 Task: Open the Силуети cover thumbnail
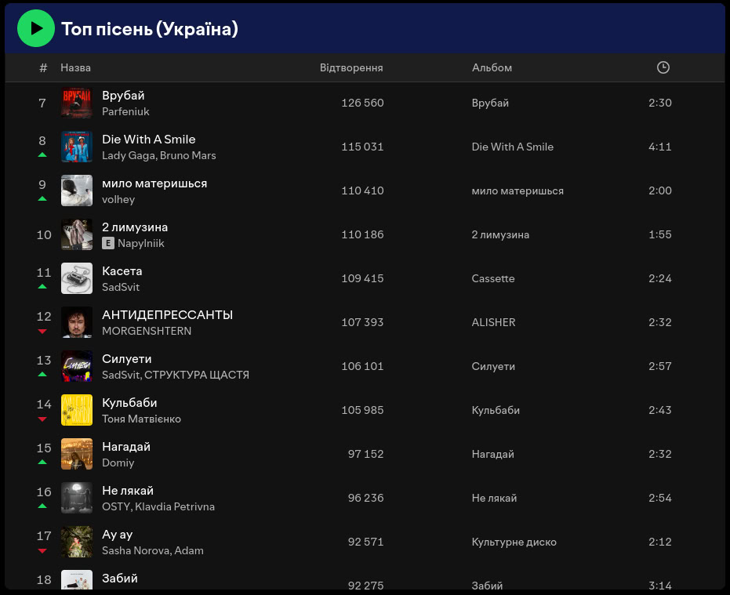coord(77,366)
